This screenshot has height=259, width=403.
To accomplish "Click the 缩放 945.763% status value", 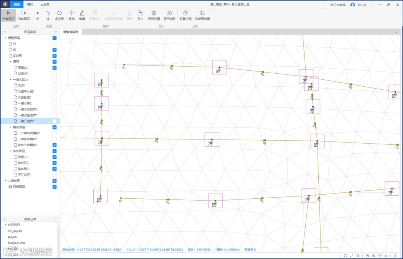I will pos(199,250).
